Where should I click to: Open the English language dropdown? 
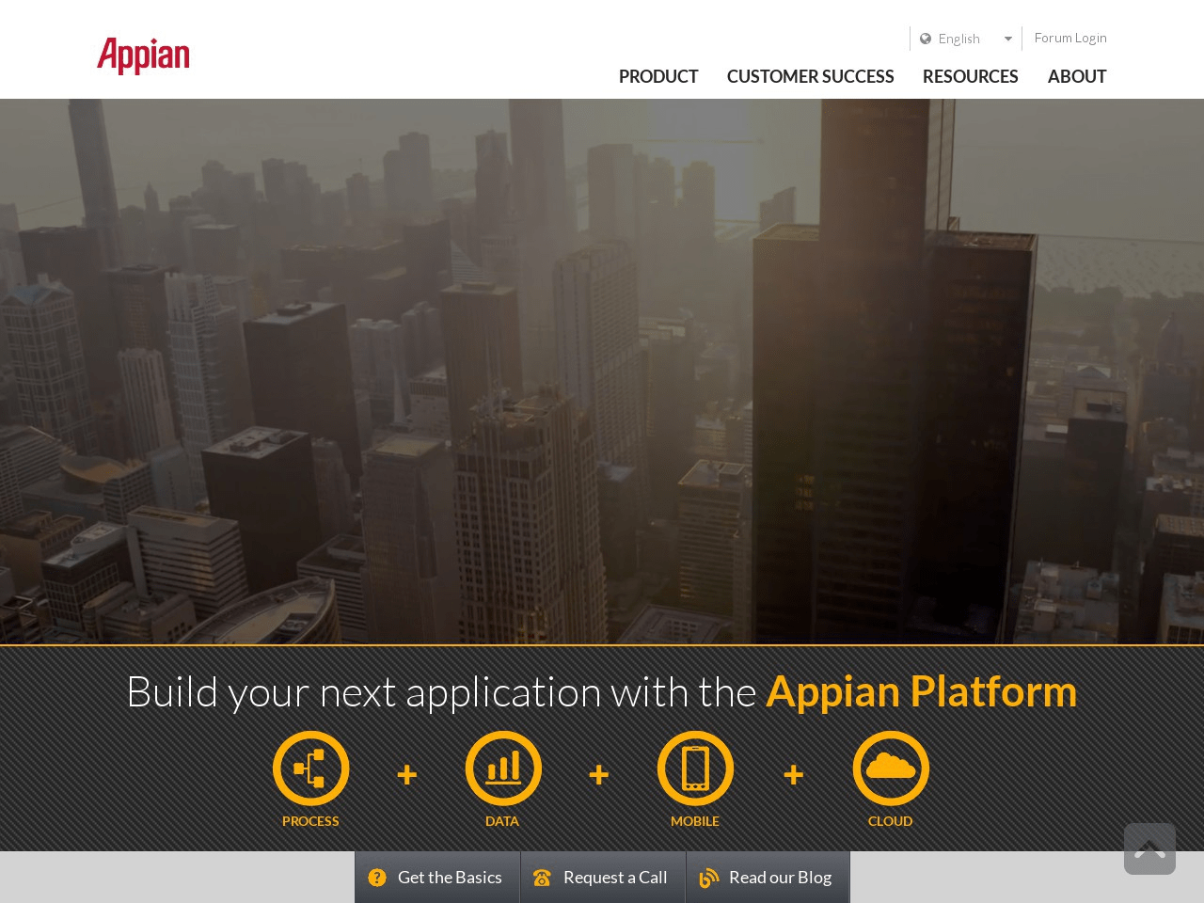point(966,39)
